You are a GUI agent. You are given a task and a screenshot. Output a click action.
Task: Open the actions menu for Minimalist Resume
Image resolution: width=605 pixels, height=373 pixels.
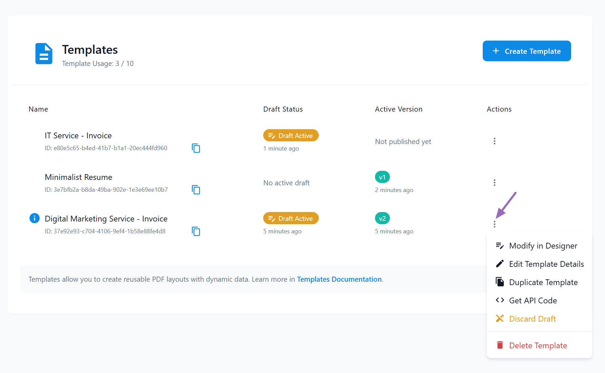point(495,183)
